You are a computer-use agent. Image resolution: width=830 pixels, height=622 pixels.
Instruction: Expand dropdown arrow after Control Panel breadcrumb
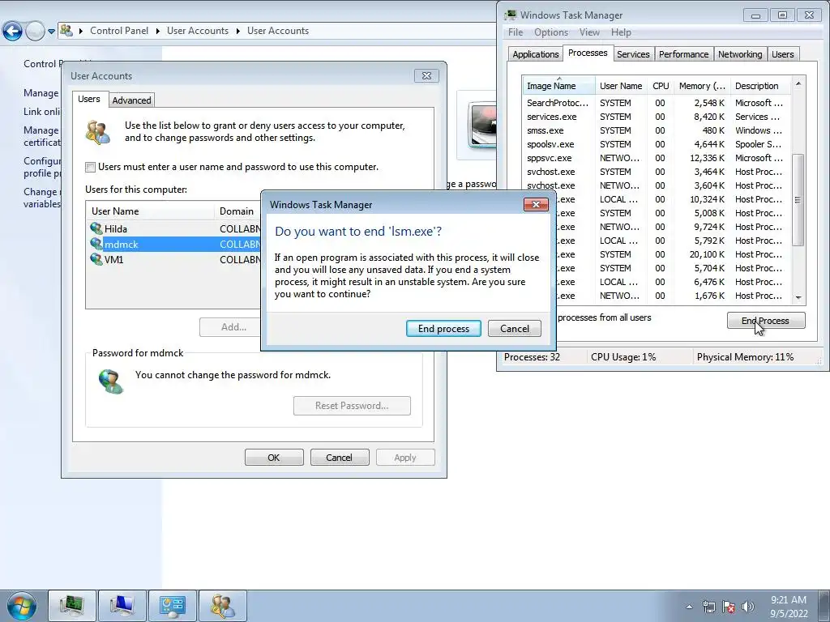(158, 32)
